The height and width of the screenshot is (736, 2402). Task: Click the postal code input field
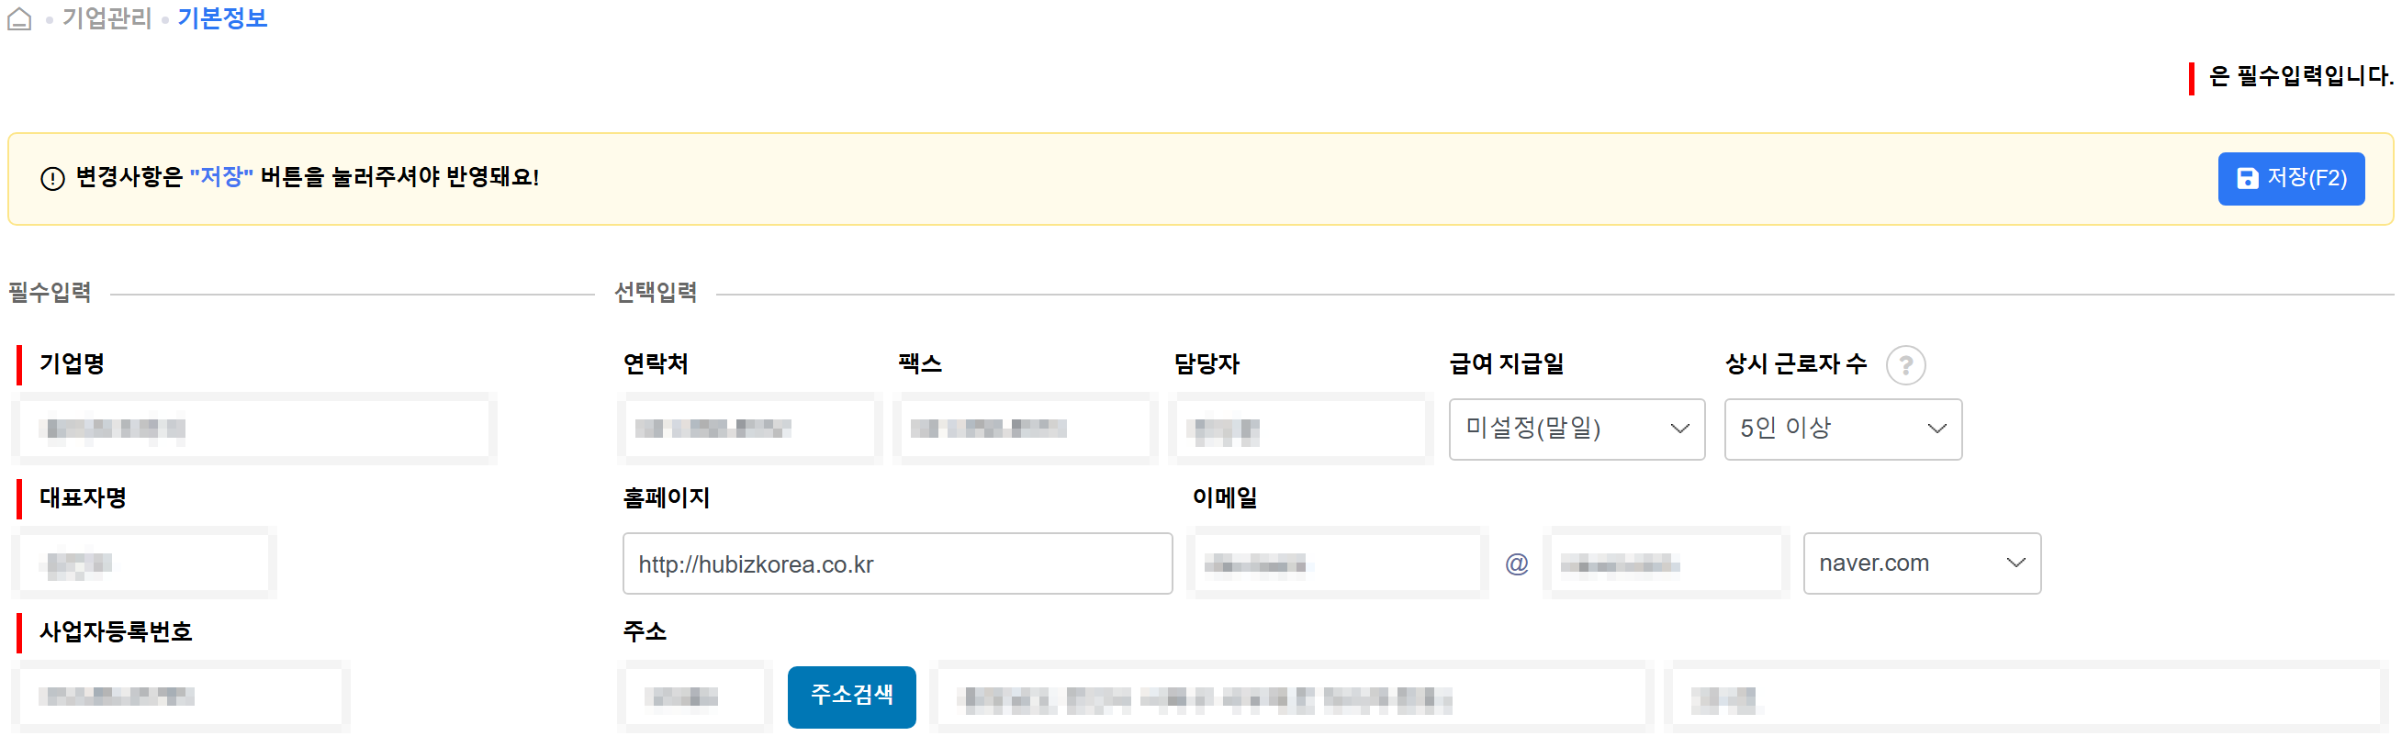(695, 696)
